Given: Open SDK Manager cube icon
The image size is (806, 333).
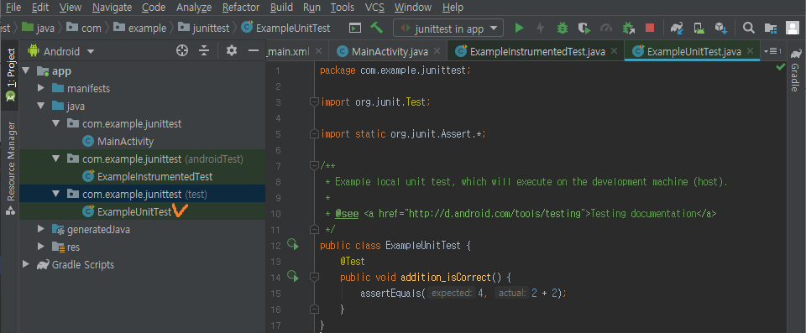Looking at the screenshot, I should pos(720,29).
